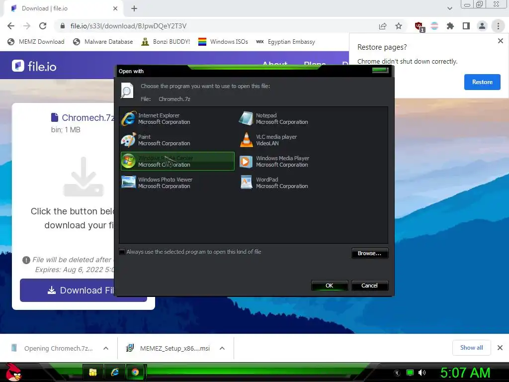Pick Paint from the program list
509x382 pixels.
[177, 140]
